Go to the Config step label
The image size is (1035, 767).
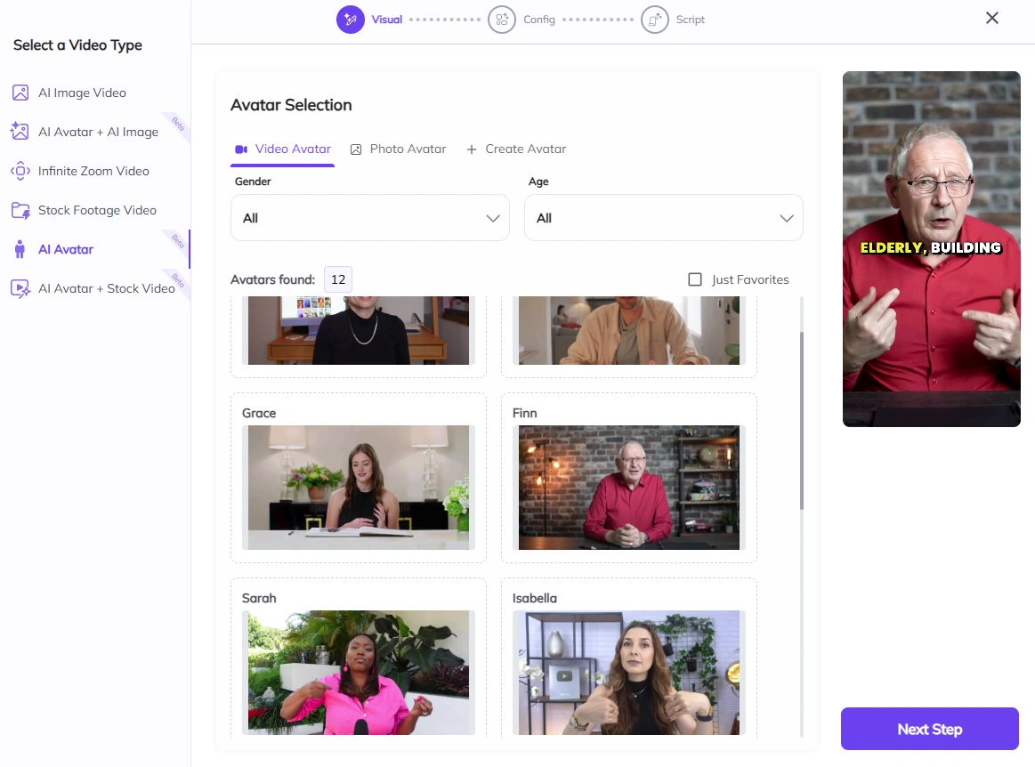539,20
